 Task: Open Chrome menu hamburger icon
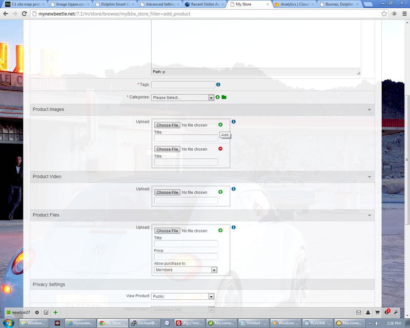click(x=404, y=14)
